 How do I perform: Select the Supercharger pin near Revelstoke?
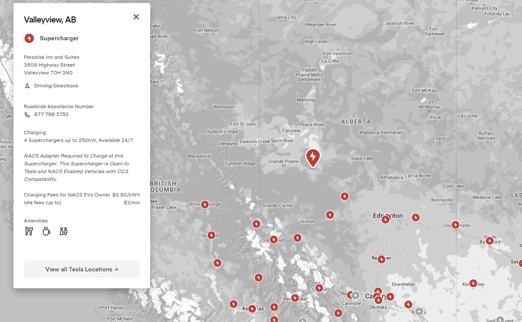pos(295,298)
